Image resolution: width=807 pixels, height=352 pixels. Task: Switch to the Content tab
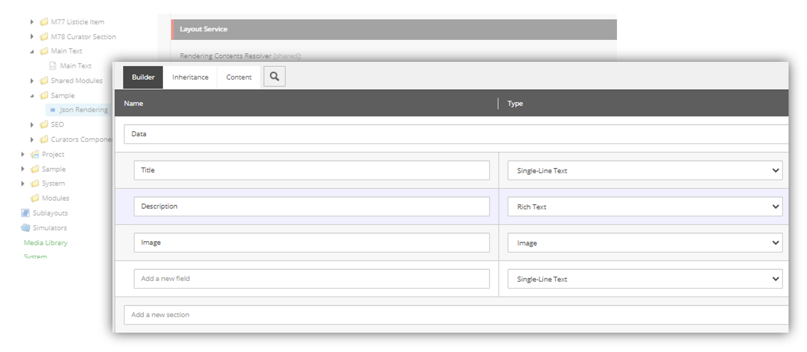pyautogui.click(x=239, y=77)
